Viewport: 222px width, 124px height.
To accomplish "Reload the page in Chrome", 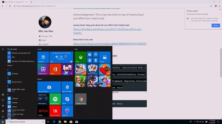I will [x=10, y=6].
